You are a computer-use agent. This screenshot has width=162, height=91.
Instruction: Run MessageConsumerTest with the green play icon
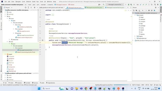[x=126, y=5]
